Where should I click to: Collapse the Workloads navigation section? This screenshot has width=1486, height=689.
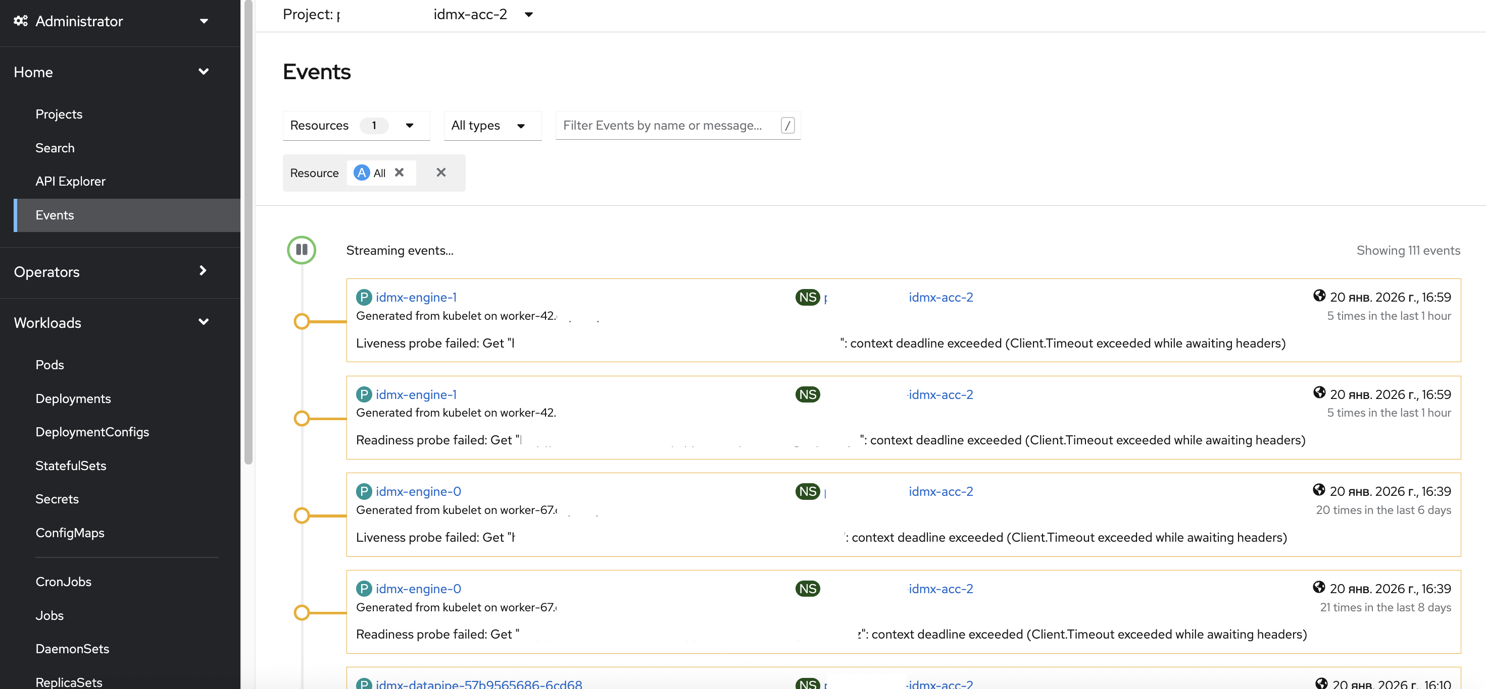coord(111,323)
